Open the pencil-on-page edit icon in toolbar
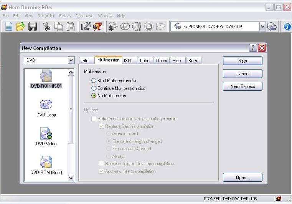 click(x=86, y=26)
